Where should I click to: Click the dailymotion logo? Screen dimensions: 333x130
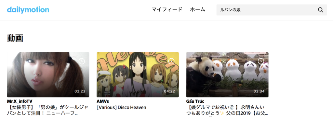coord(28,10)
